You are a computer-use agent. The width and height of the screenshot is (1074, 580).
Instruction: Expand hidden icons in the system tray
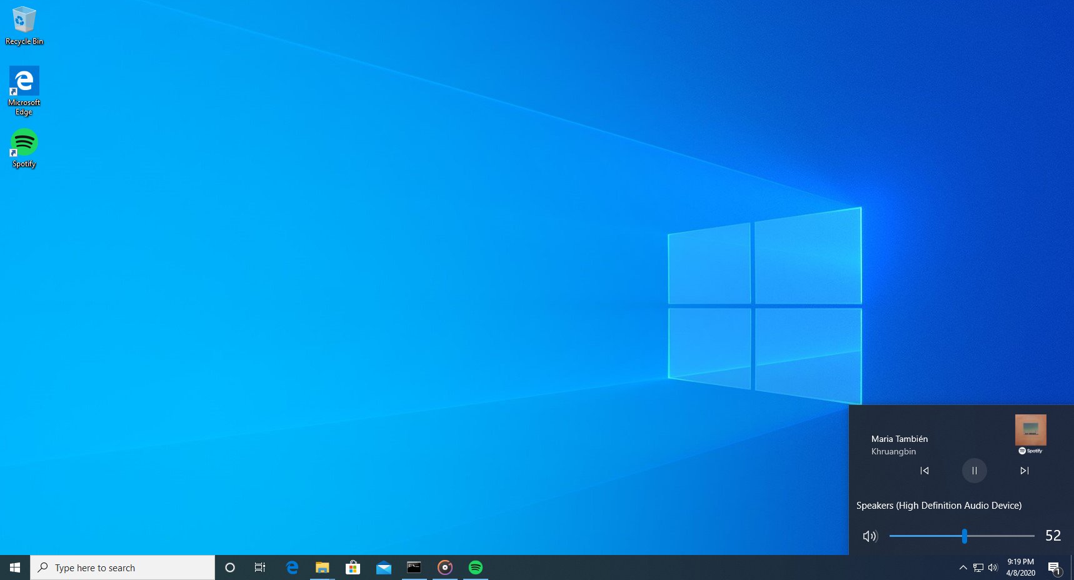[x=963, y=567]
